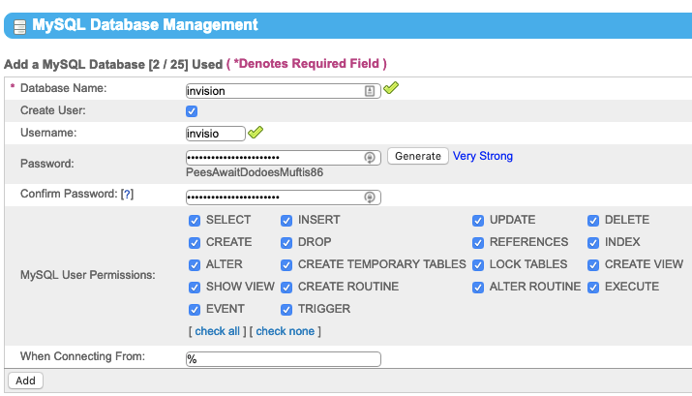Image resolution: width=692 pixels, height=396 pixels.
Task: Uncheck the TRIGGER permission
Action: click(x=286, y=310)
